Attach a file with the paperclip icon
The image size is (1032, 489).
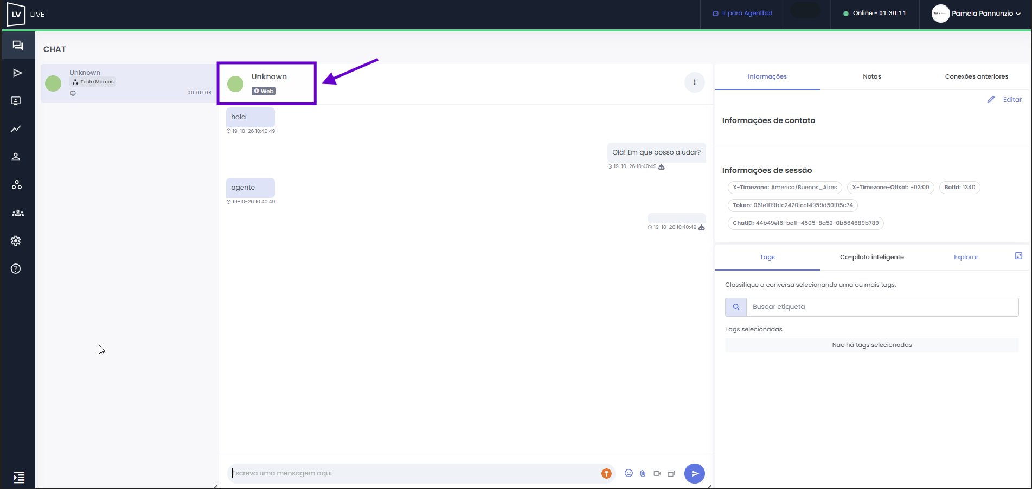643,473
